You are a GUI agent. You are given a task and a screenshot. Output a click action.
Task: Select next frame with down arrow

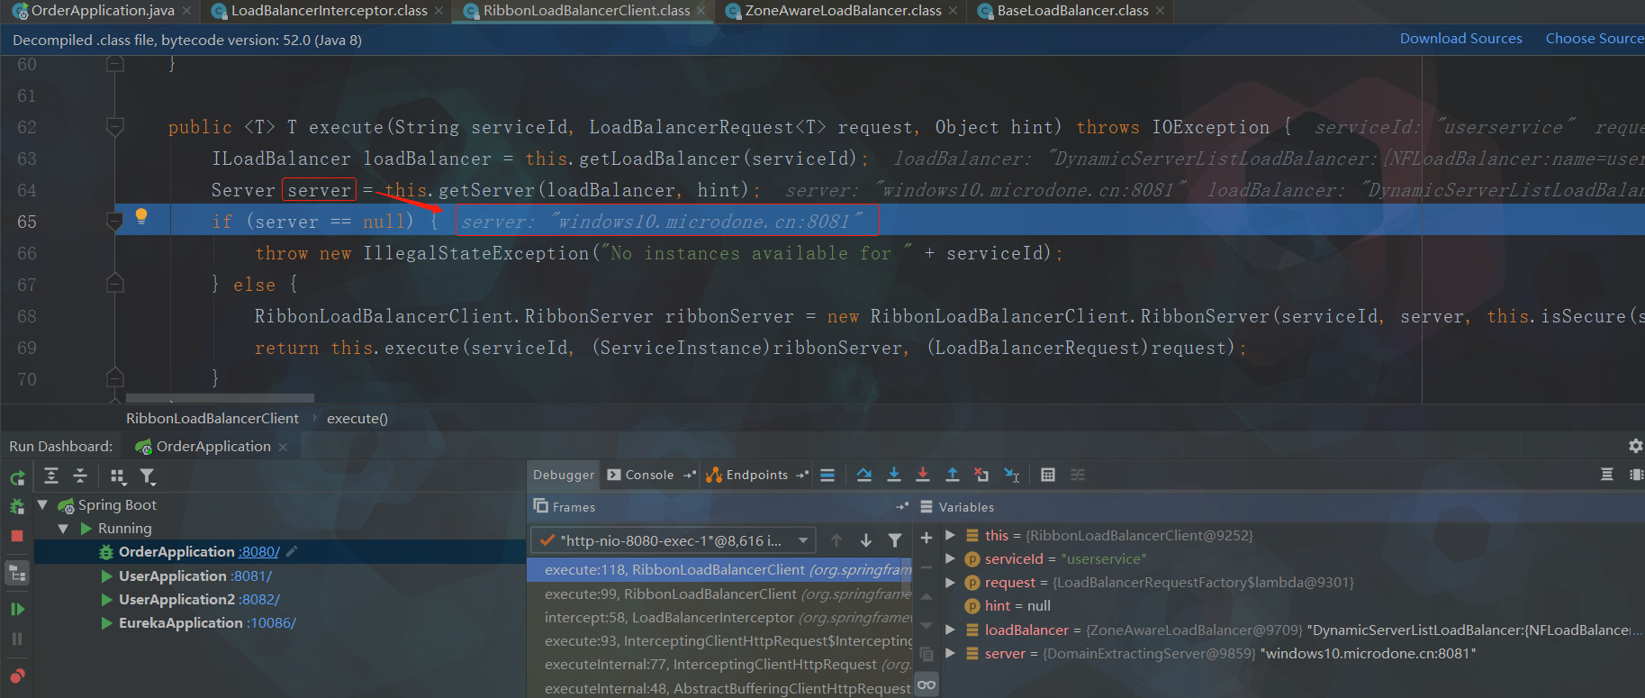(x=866, y=540)
